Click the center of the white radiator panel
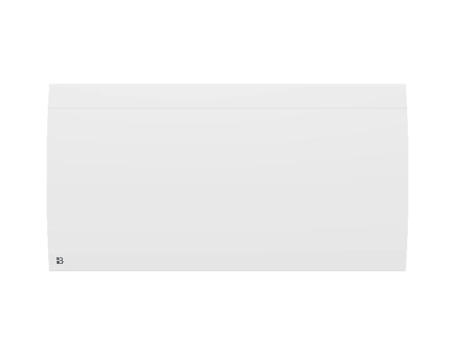Image resolution: width=455 pixels, height=341 pixels. [227, 177]
